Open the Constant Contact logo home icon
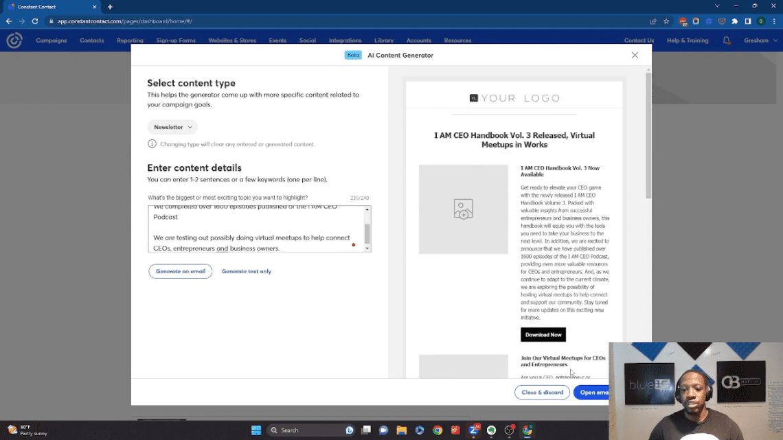Screen dimensions: 783x440 (x=14, y=40)
